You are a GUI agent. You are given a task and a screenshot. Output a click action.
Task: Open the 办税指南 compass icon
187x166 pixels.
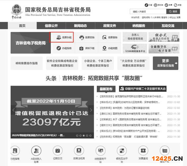[59, 48]
